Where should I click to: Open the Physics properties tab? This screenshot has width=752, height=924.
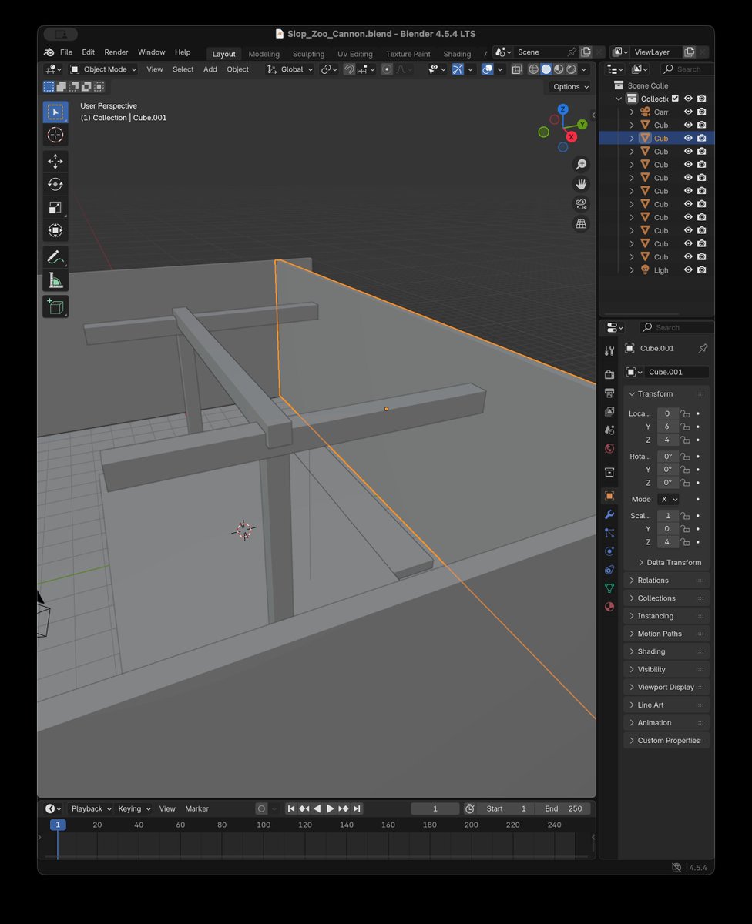pyautogui.click(x=609, y=551)
